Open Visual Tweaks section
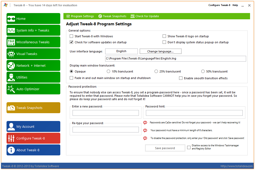255x170 pixels. [33, 54]
